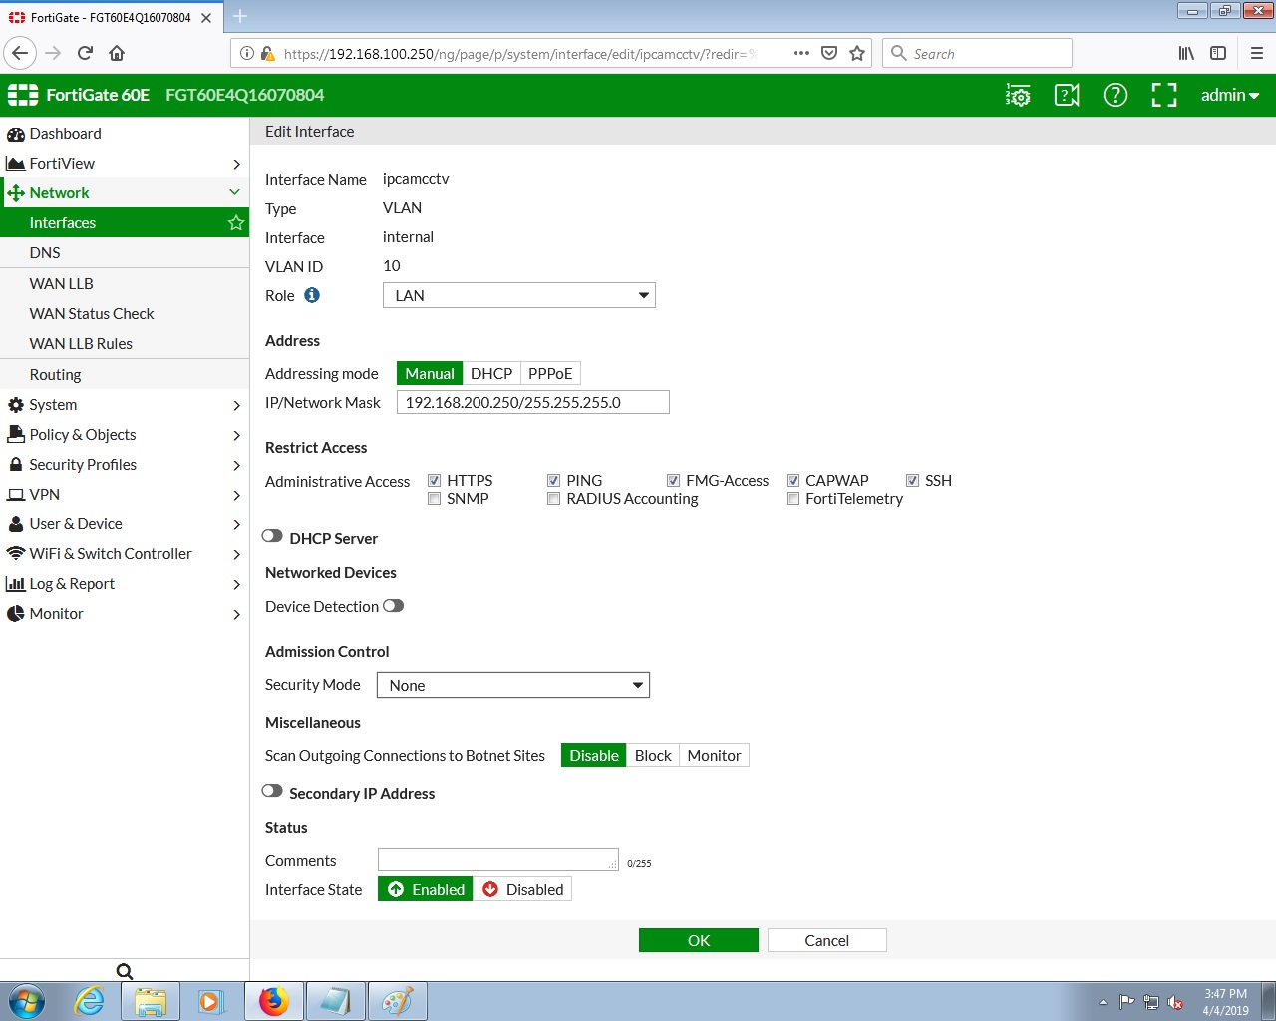
Task: Toggle full screen mode icon
Action: coord(1164,95)
